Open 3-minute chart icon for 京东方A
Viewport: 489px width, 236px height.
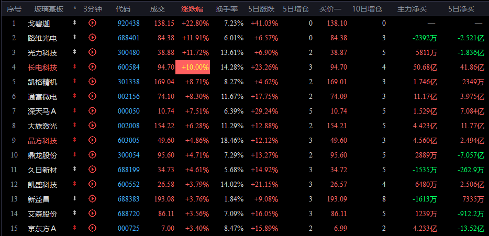tap(92, 228)
